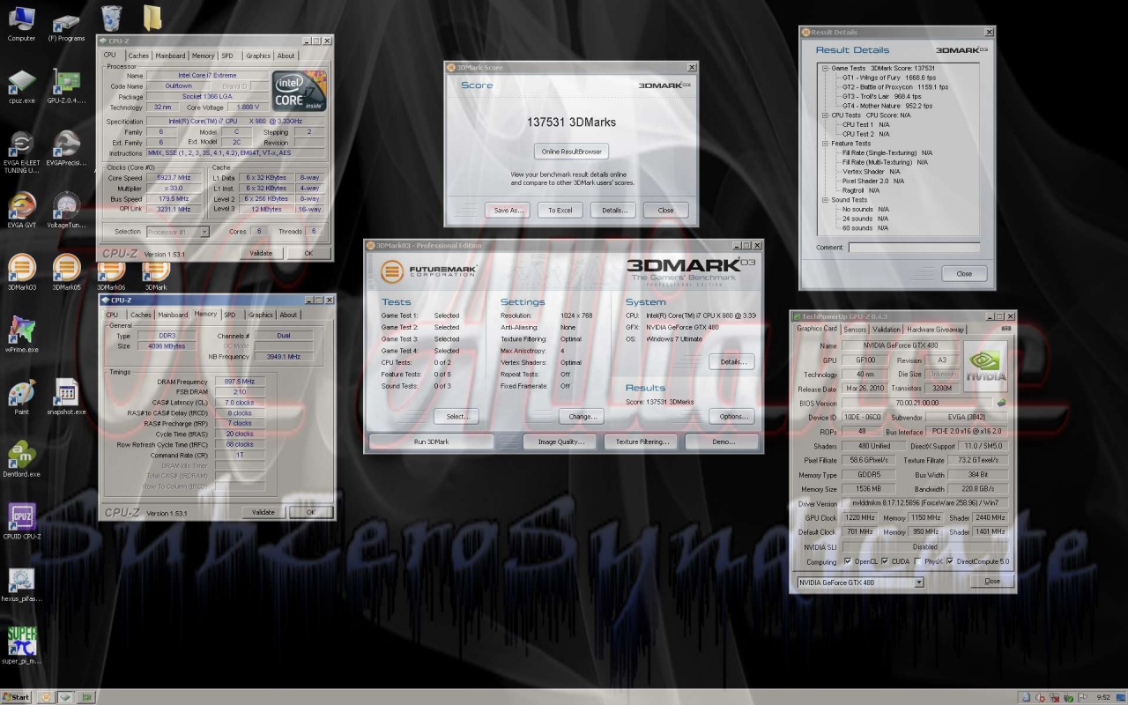Open the NVIDIA GeForce GTX 480 dropdown

tap(919, 583)
